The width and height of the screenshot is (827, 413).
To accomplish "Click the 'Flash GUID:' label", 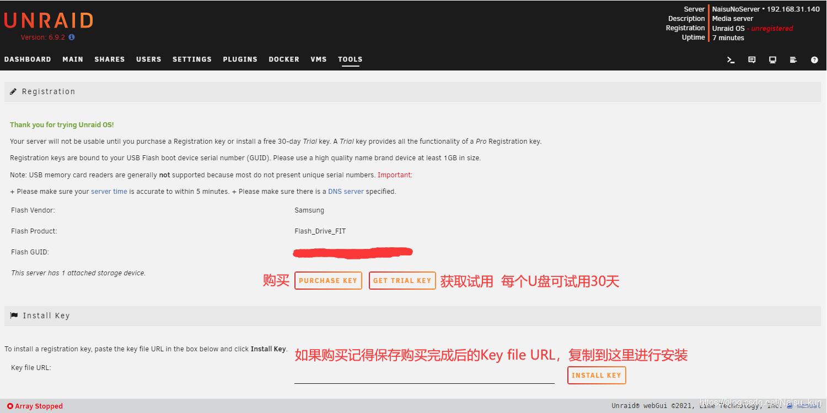I will click(x=30, y=252).
